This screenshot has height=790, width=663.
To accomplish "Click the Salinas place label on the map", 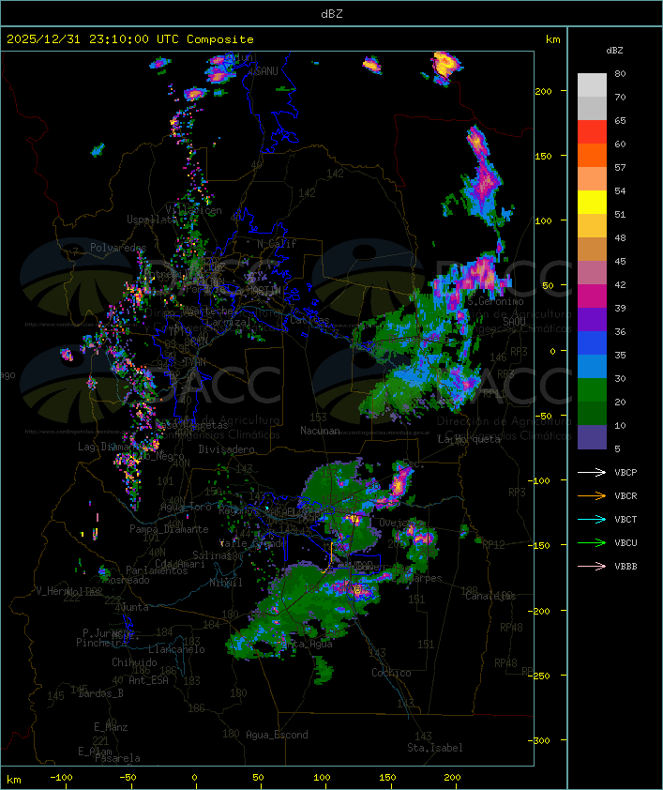I will pos(212,555).
